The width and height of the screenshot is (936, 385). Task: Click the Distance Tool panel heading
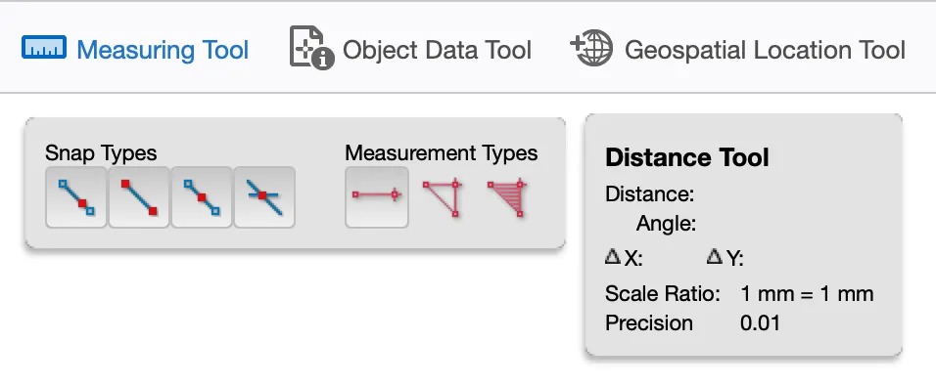(687, 157)
